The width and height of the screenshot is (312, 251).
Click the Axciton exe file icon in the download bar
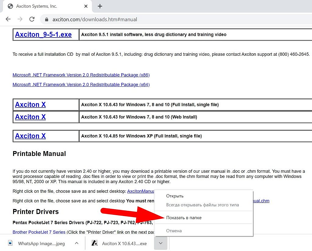click(94, 243)
